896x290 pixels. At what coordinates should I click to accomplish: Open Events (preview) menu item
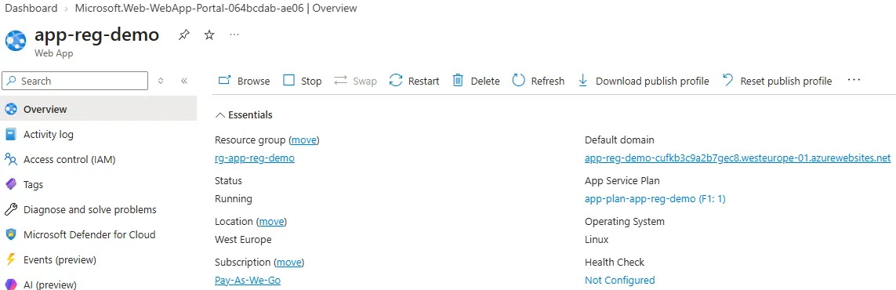pos(98,259)
